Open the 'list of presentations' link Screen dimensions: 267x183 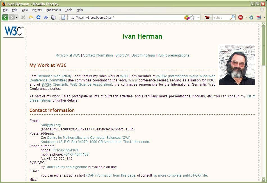coord(251,96)
